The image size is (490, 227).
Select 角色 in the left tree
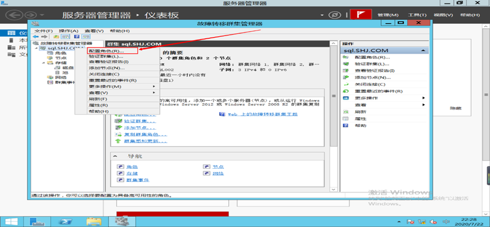(x=61, y=53)
